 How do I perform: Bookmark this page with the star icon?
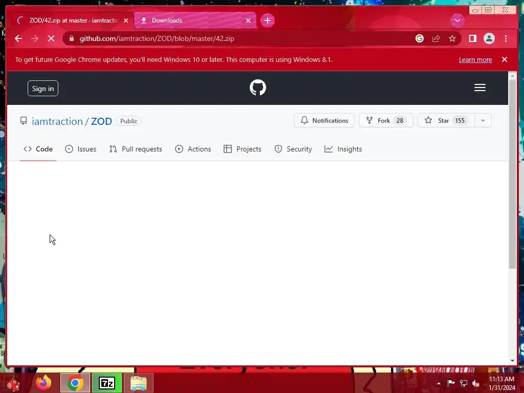[452, 38]
